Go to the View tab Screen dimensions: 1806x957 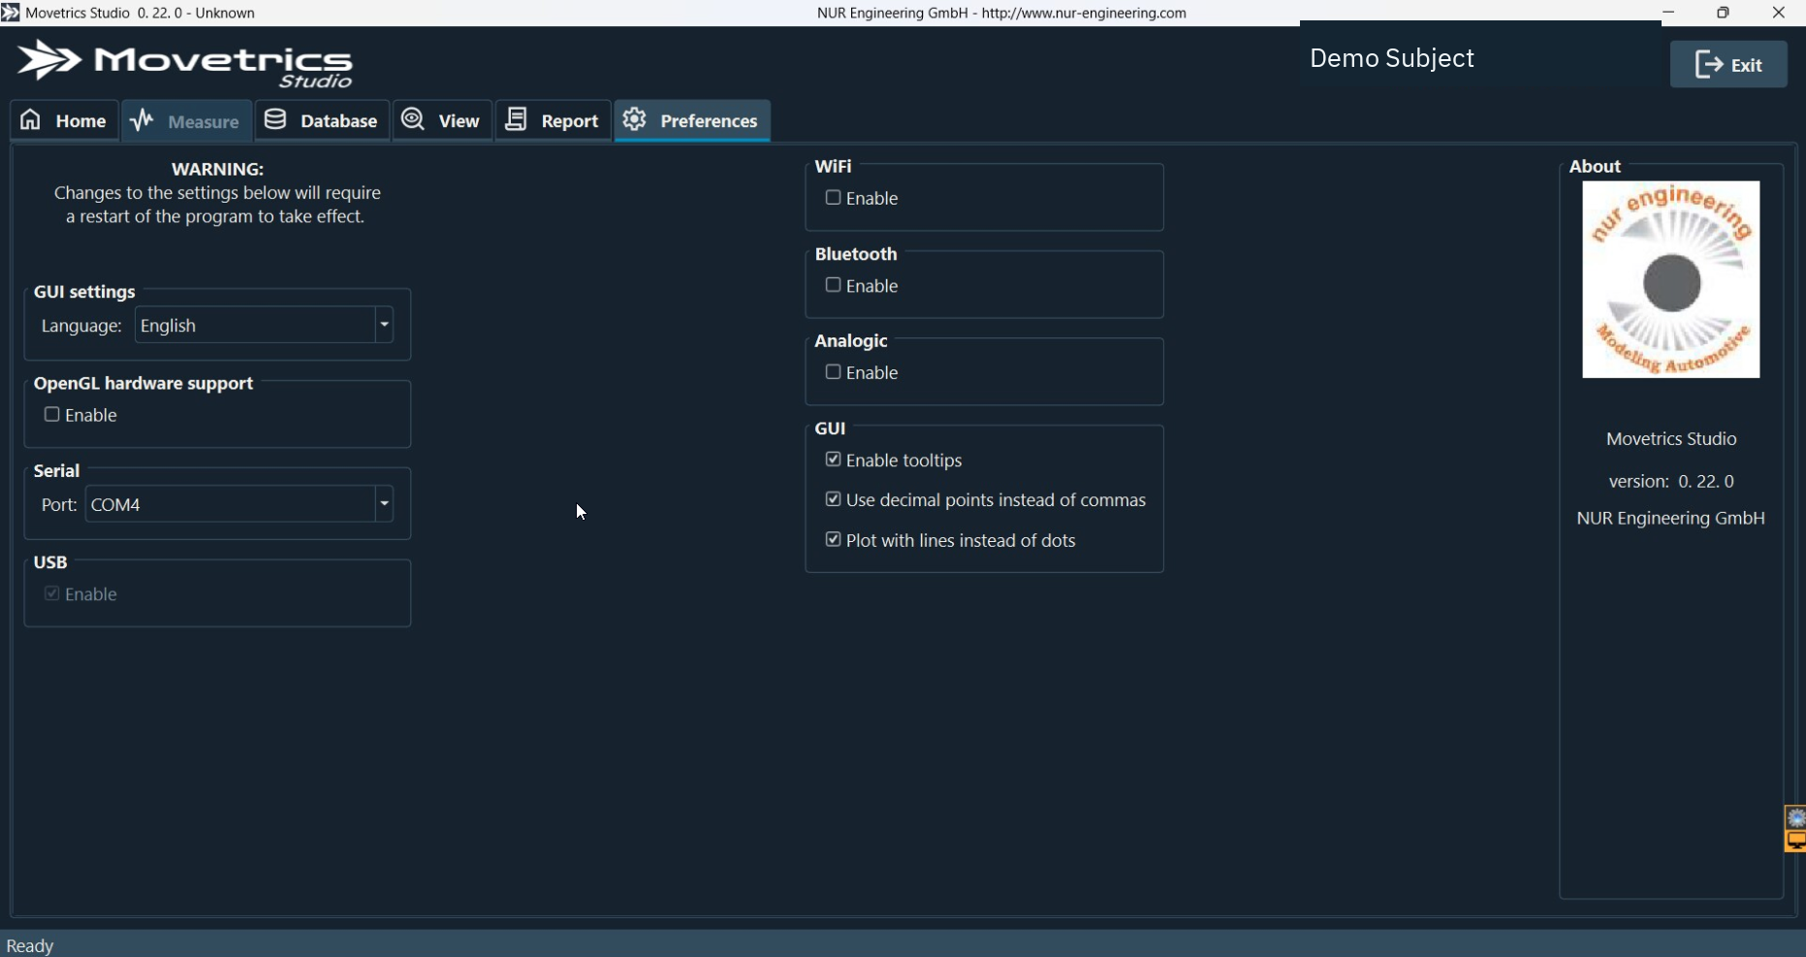(x=442, y=120)
